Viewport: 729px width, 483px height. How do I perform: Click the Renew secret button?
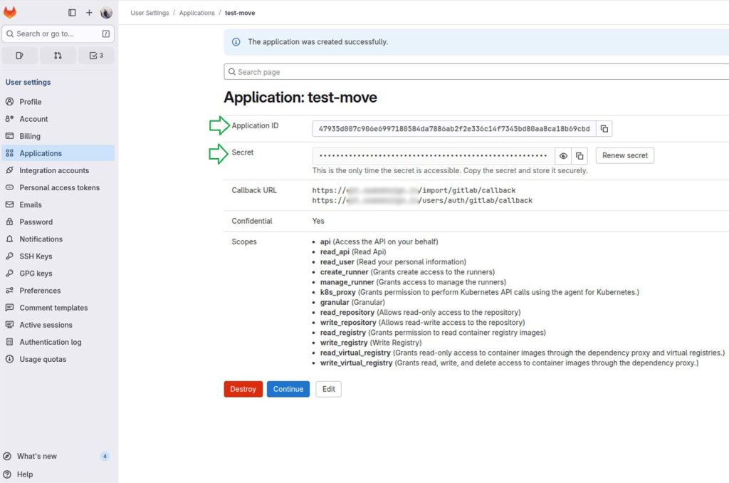[x=624, y=156]
